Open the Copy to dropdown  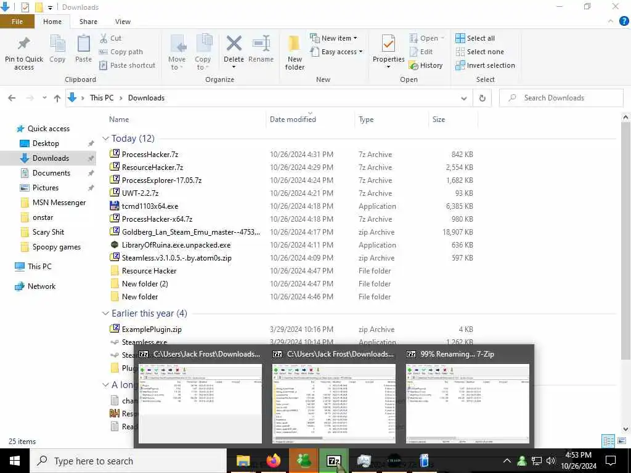point(203,52)
